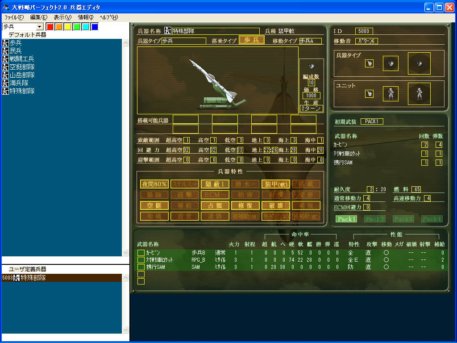Click 価格 1000 price field
457x343 pixels.
pos(311,96)
